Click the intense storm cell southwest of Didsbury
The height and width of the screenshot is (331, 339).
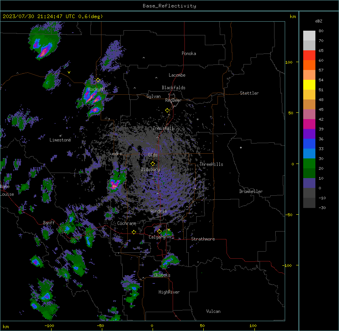[114, 184]
